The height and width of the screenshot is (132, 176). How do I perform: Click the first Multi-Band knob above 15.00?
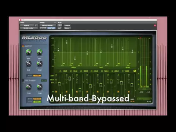coord(29,87)
